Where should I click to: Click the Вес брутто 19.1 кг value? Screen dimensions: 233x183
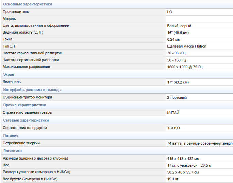pyautogui.click(x=173, y=179)
